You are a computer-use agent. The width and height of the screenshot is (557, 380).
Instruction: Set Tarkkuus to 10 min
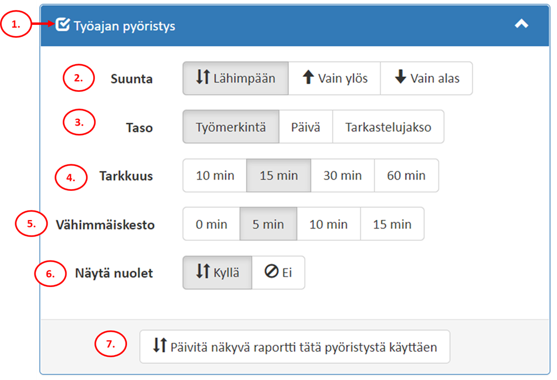point(215,176)
